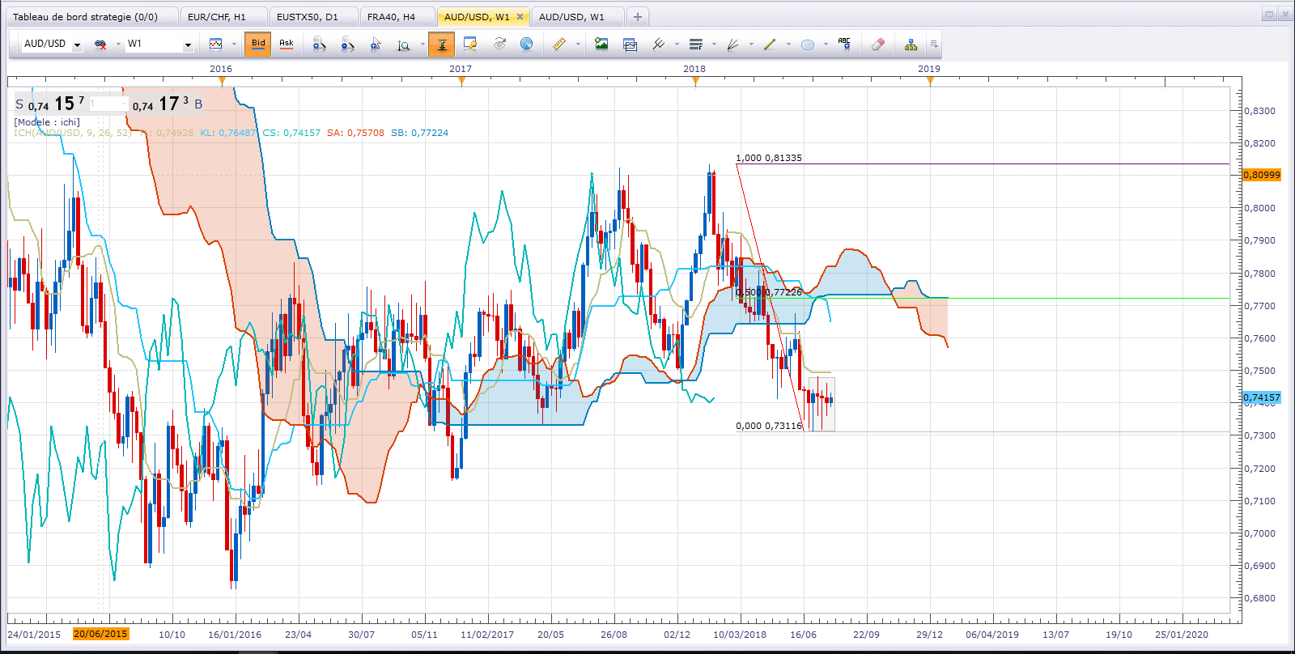Click the chart window template icon

[631, 45]
